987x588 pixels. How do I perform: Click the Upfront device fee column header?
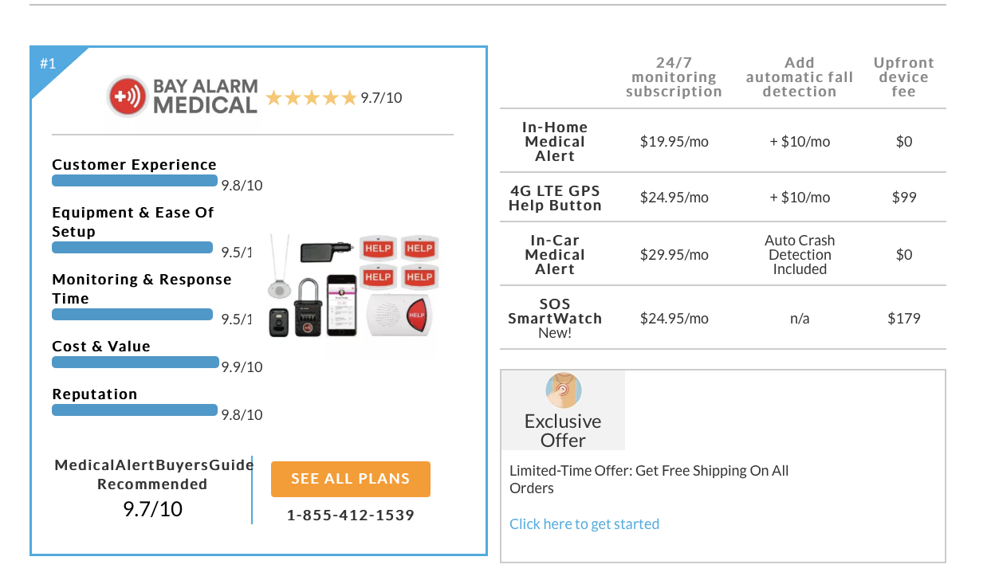tap(903, 77)
